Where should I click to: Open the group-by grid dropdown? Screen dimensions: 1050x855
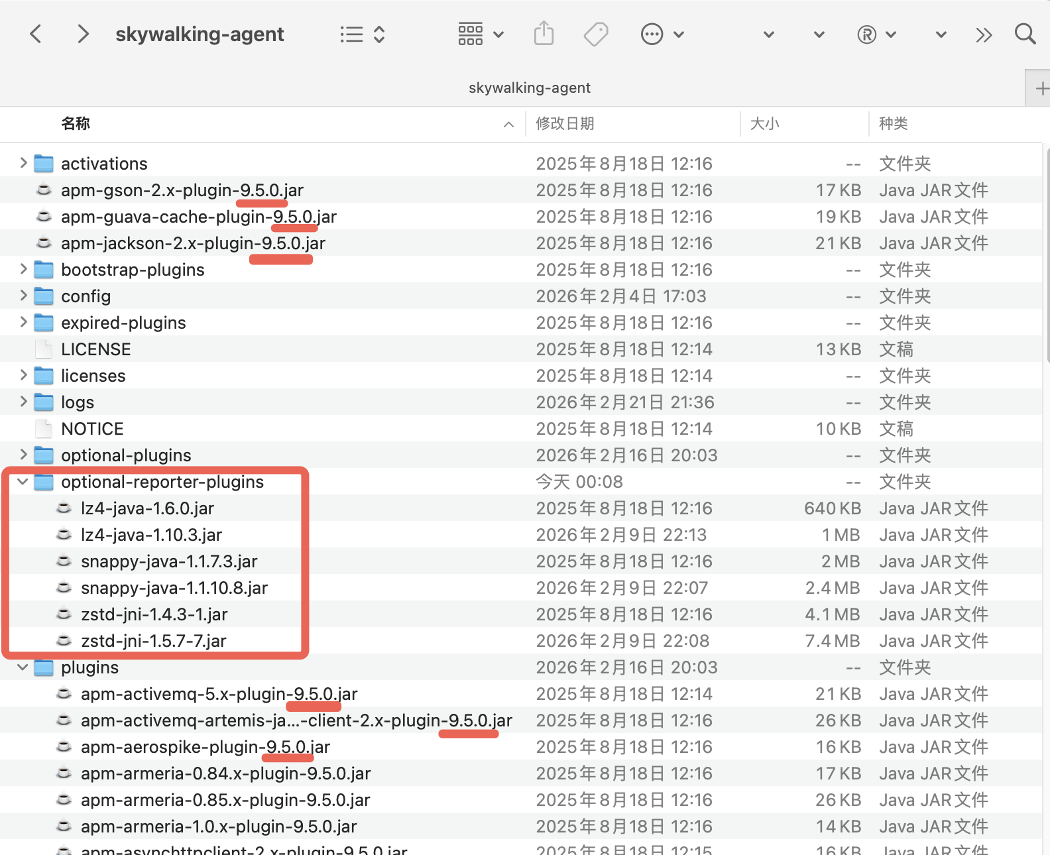481,34
